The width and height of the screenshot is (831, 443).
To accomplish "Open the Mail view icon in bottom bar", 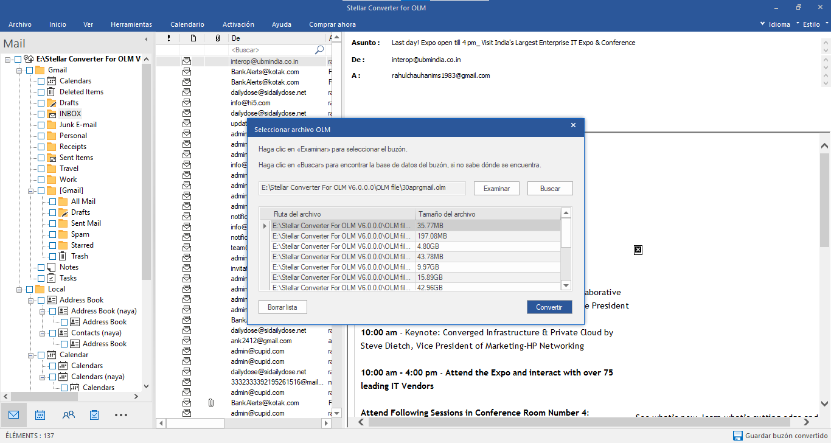I will 13,415.
